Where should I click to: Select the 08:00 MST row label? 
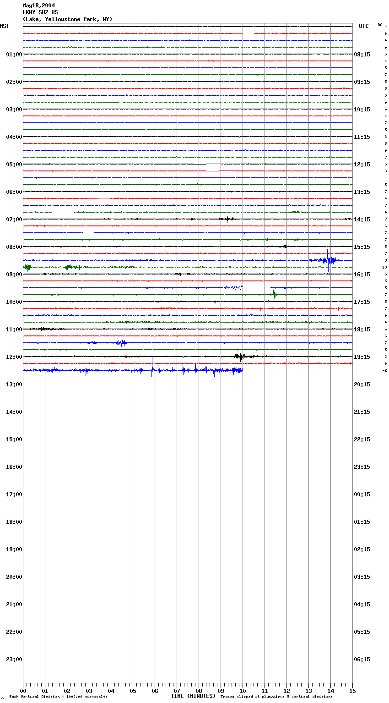click(x=14, y=247)
